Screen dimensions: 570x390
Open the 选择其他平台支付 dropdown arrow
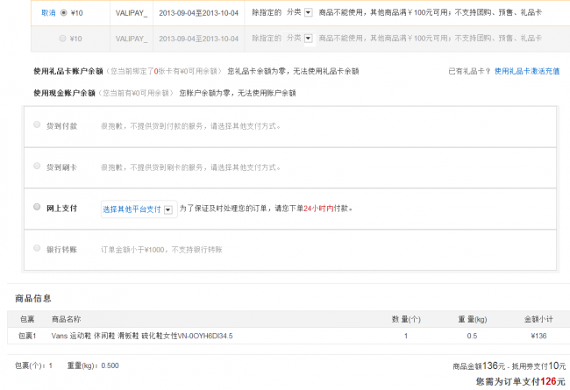tap(168, 209)
